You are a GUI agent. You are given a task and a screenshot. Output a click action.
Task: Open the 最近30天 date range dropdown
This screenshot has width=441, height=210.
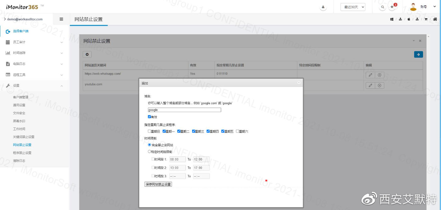[353, 7]
